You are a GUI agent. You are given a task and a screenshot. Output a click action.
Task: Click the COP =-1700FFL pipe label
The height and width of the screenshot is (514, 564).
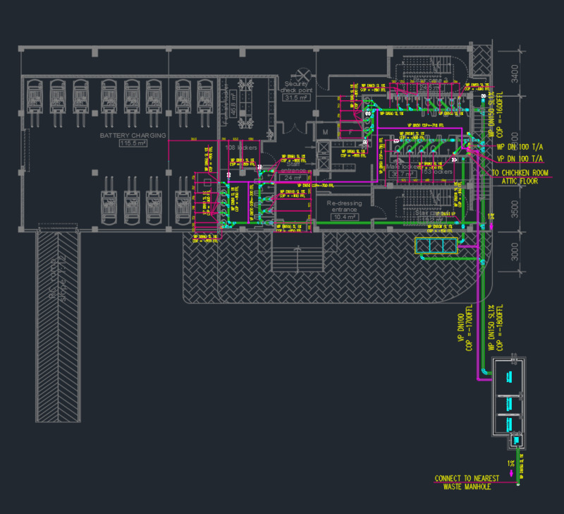click(x=469, y=328)
